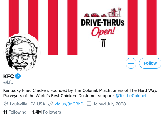
Task: Click Louisville, KY, USA location text
Action: coord(27,104)
